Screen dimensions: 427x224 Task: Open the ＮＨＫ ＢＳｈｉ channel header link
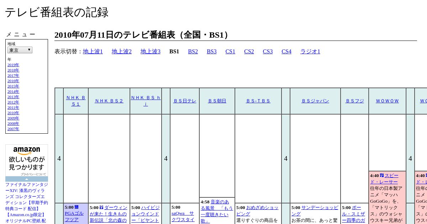(146, 101)
